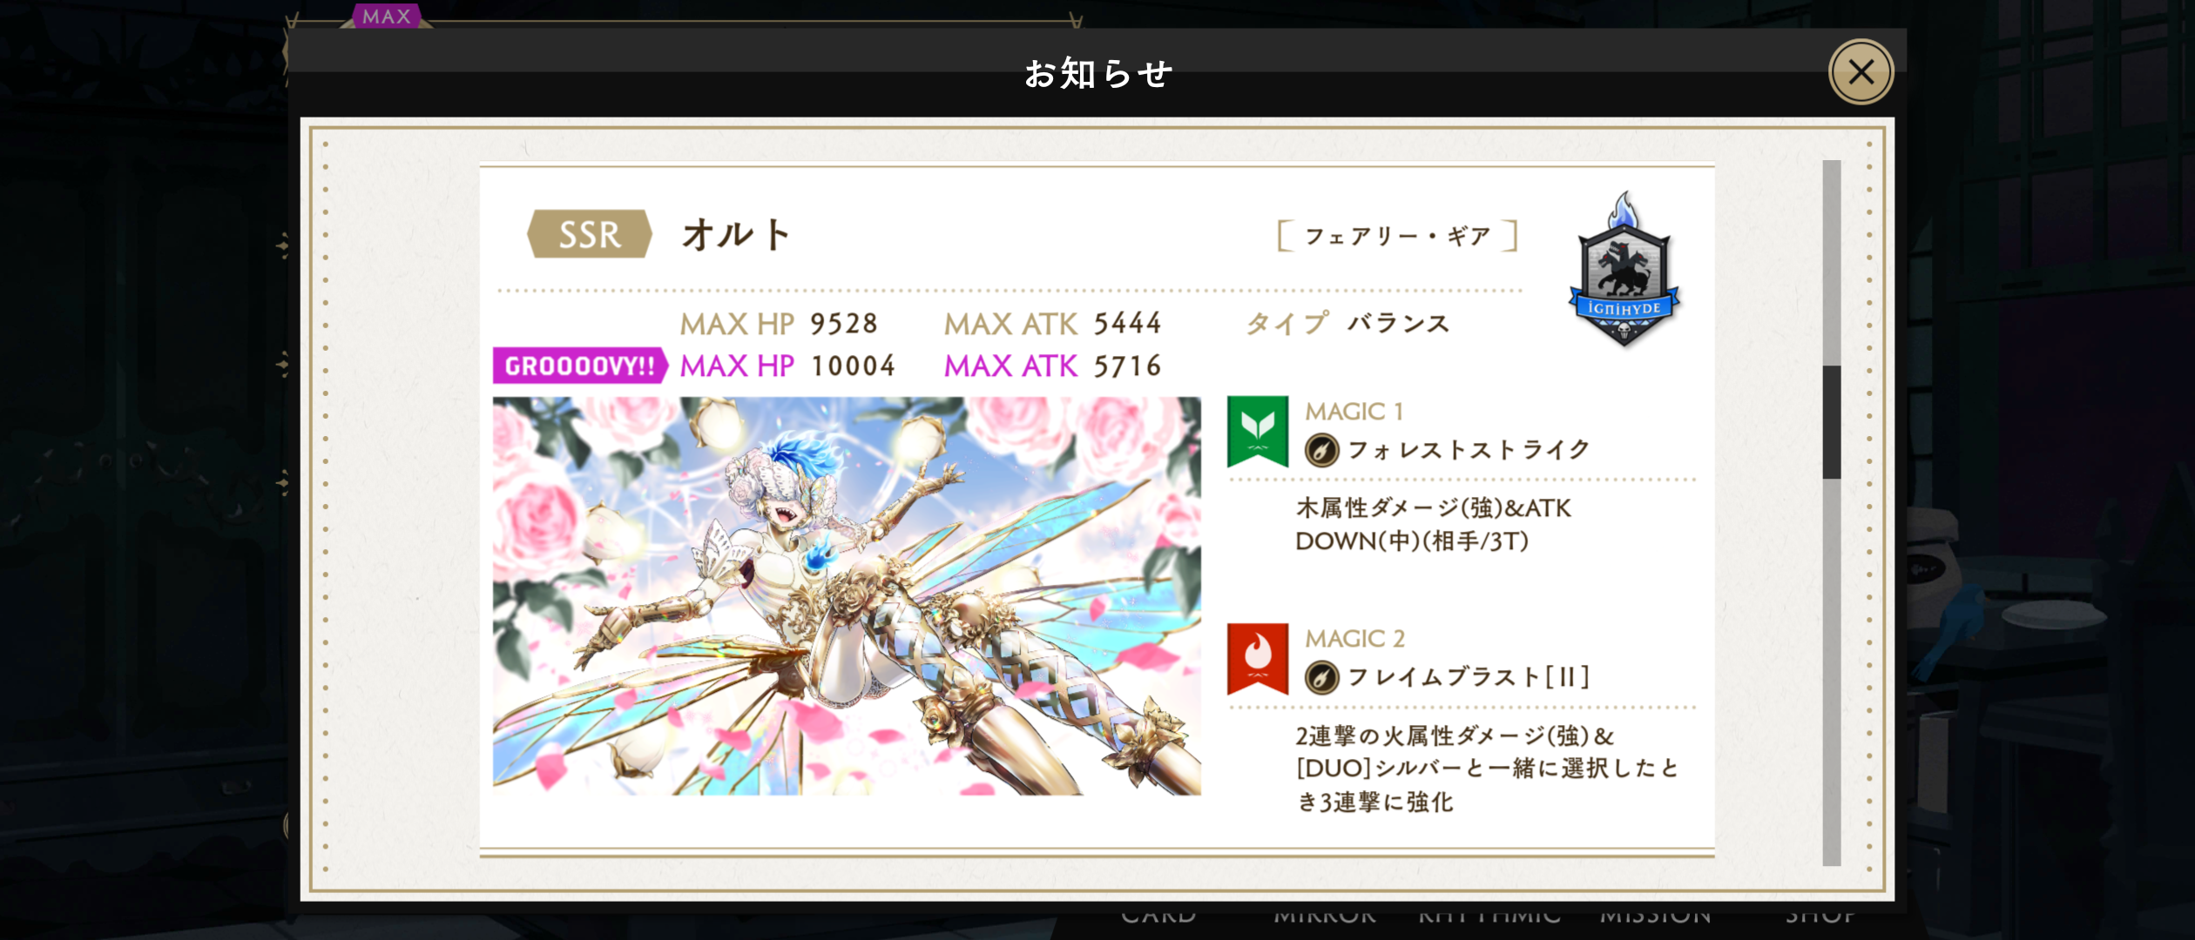
Task: Click the GROOOOVY!! pink label
Action: point(580,366)
